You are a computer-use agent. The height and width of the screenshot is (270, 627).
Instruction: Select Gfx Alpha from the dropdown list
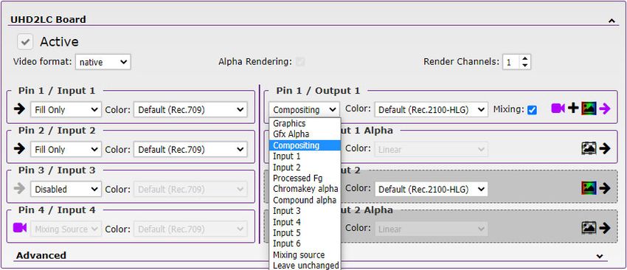(305, 134)
